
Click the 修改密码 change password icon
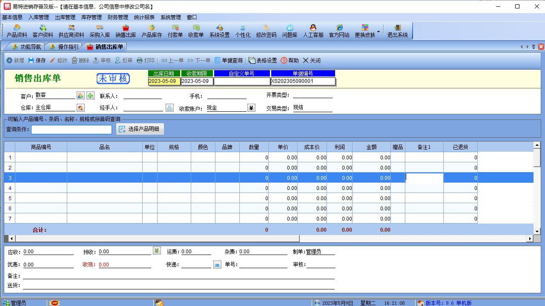coord(266,31)
